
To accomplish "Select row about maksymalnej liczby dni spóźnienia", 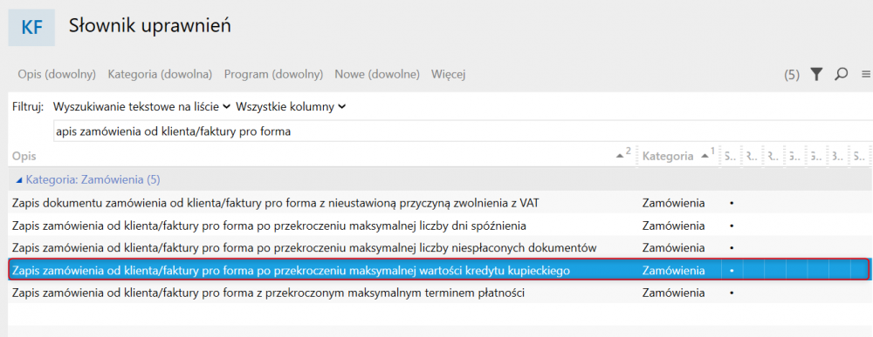I will click(x=440, y=226).
